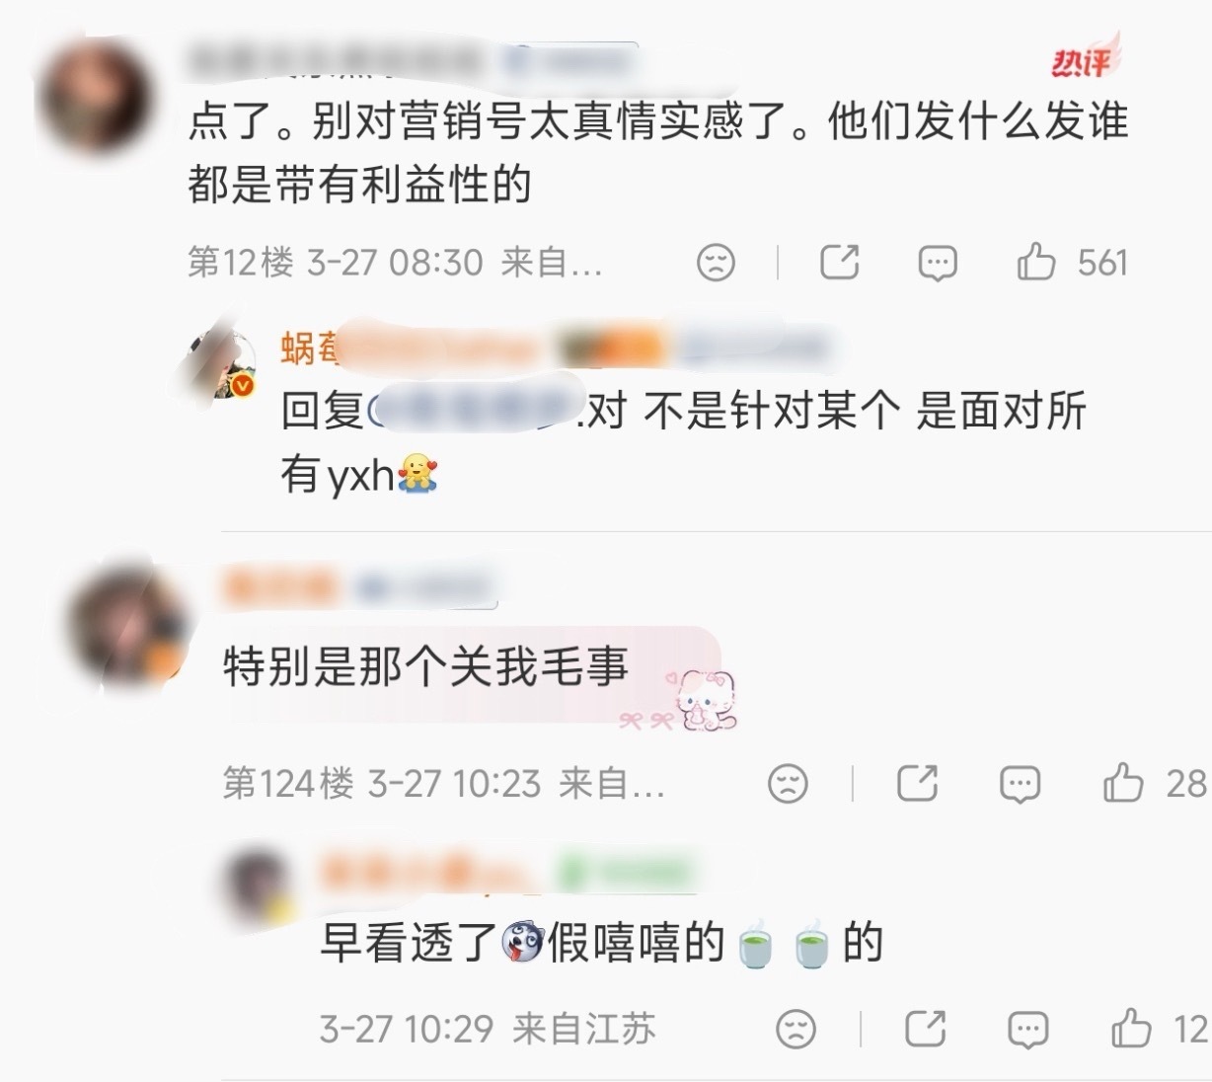This screenshot has height=1082, width=1212.
Task: Open the pink bubble comment 特别是那个关我毛事
Action: click(x=472, y=671)
